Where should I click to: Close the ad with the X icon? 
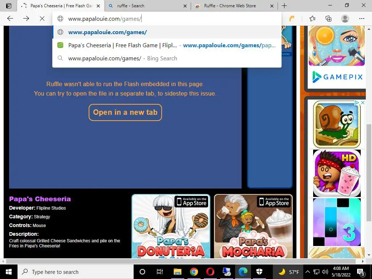[x=363, y=102]
